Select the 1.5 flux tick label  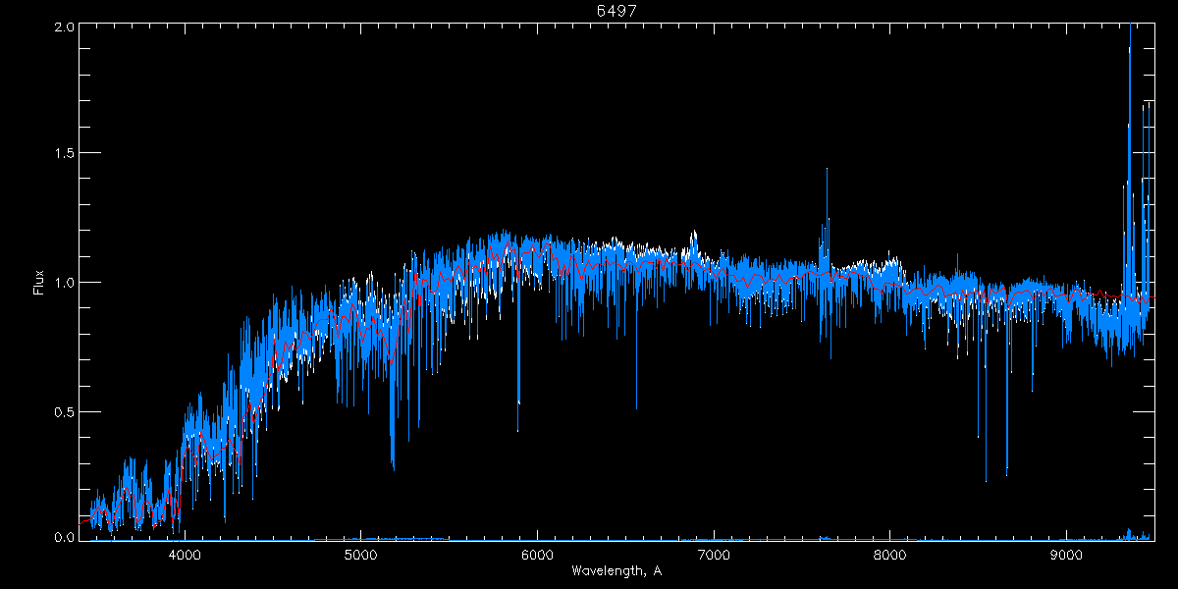(x=64, y=154)
